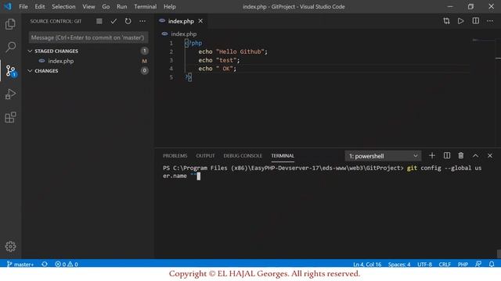Screen dimensions: 501x281
Task: Open Run and Debug view icon
Action: click(x=10, y=94)
